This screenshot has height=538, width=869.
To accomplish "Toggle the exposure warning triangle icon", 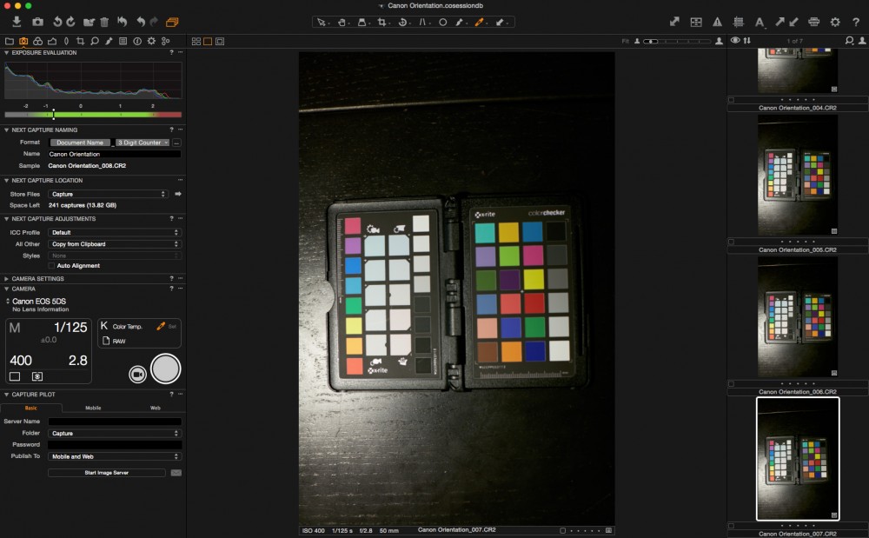I will (x=717, y=22).
